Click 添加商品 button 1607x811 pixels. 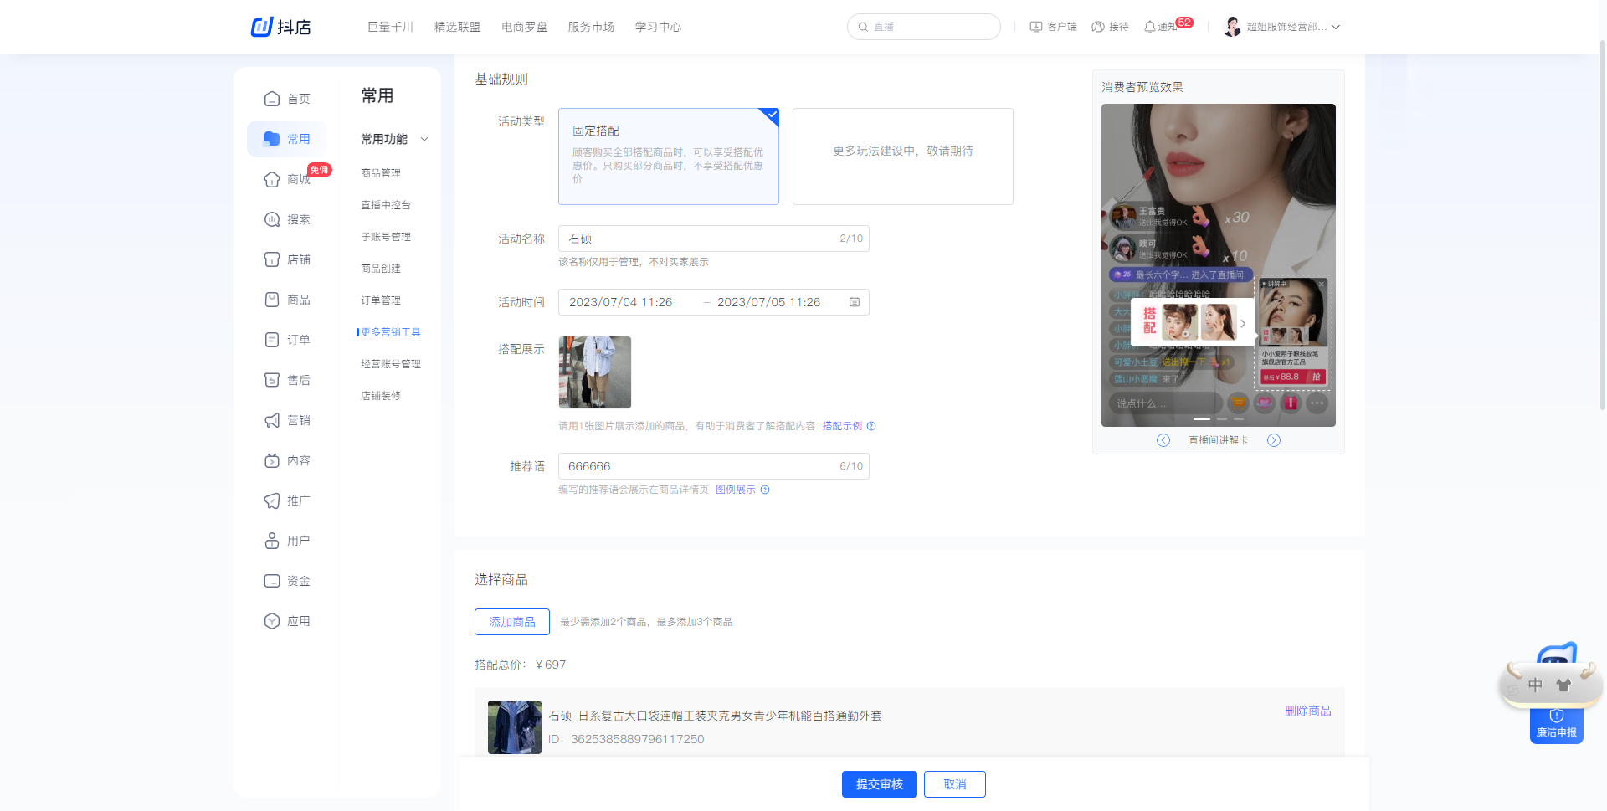[512, 622]
